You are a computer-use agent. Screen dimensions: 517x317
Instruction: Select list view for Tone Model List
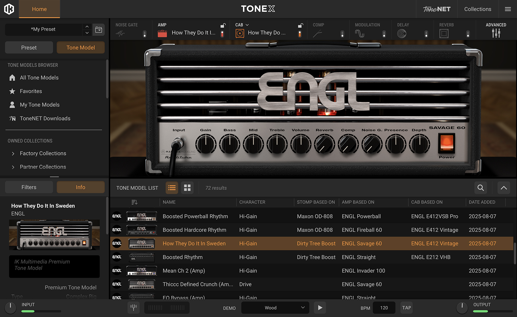(172, 188)
